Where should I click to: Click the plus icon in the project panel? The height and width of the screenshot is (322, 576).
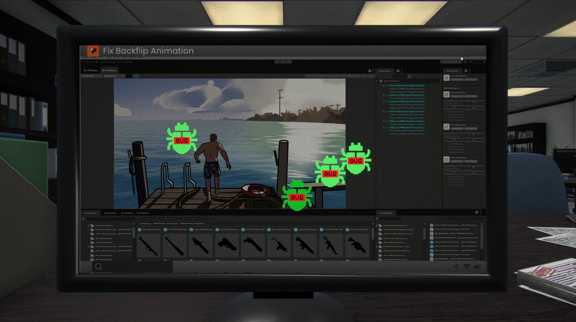83,219
